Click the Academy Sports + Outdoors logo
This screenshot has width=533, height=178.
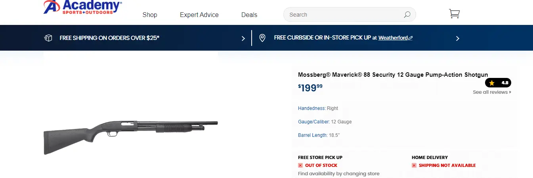point(82,7)
